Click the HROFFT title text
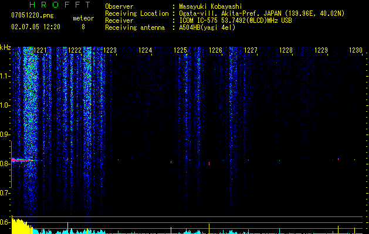The width and height of the screenshot is (369, 234). 60,5
